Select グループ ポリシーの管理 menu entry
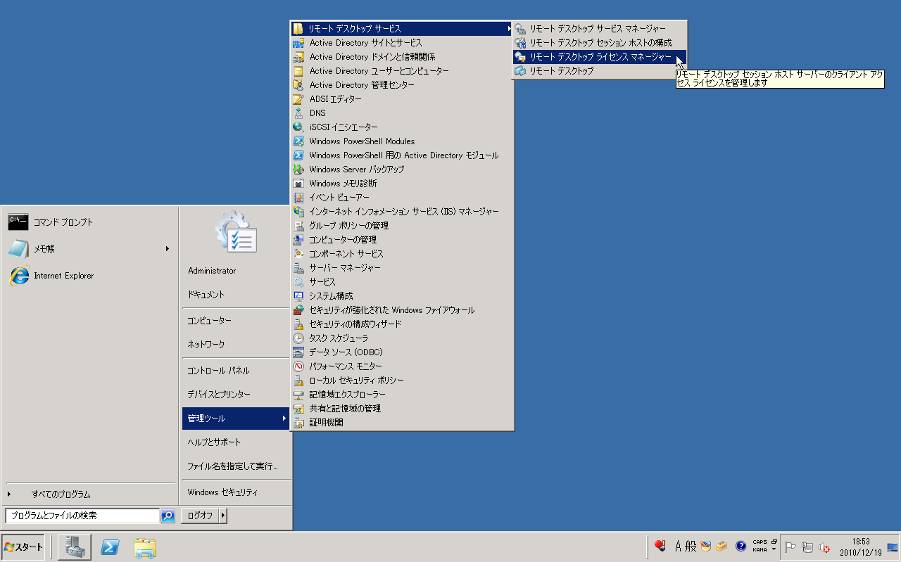Image resolution: width=901 pixels, height=562 pixels. point(402,226)
